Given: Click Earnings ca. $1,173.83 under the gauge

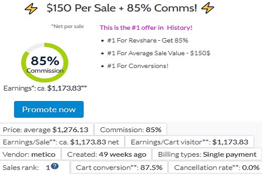Looking at the screenshot, I should pyautogui.click(x=45, y=88).
